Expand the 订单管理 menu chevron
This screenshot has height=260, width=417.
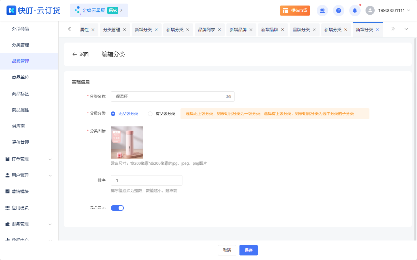tap(50, 159)
